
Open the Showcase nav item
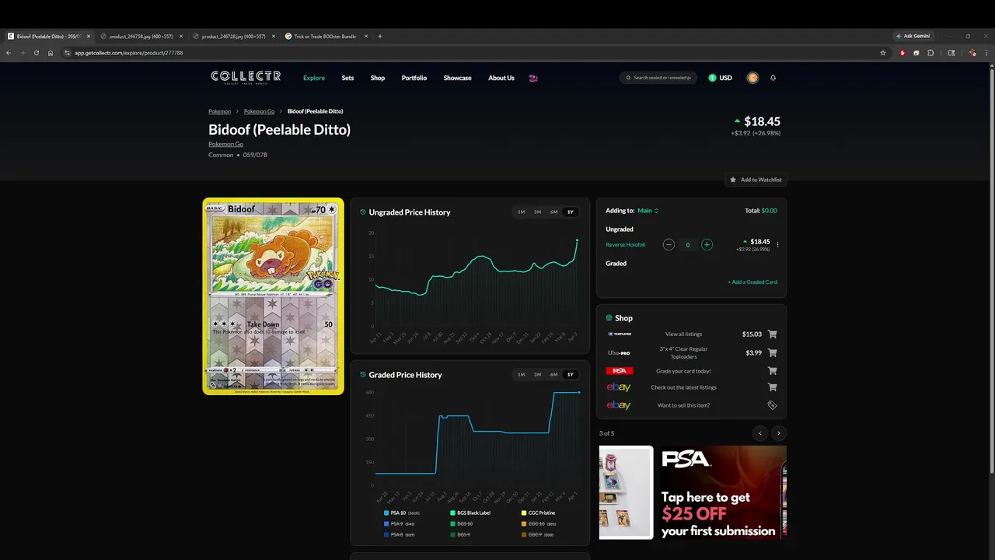pyautogui.click(x=457, y=78)
